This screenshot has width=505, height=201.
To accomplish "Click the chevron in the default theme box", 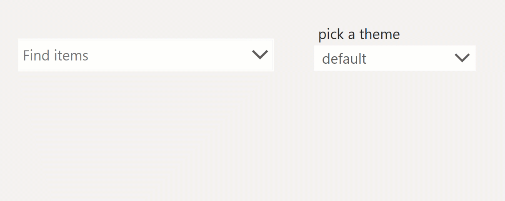I will click(462, 58).
